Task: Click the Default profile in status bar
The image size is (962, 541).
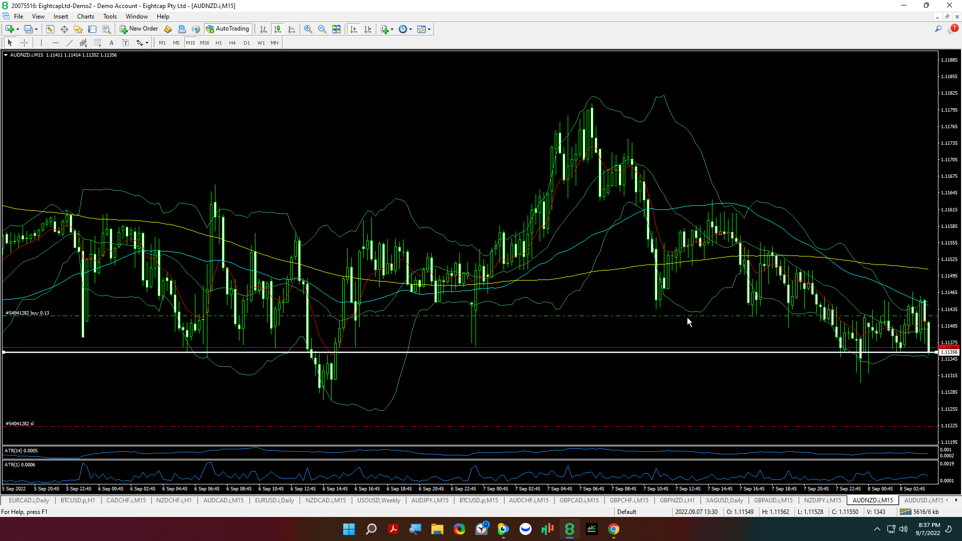Action: [627, 512]
